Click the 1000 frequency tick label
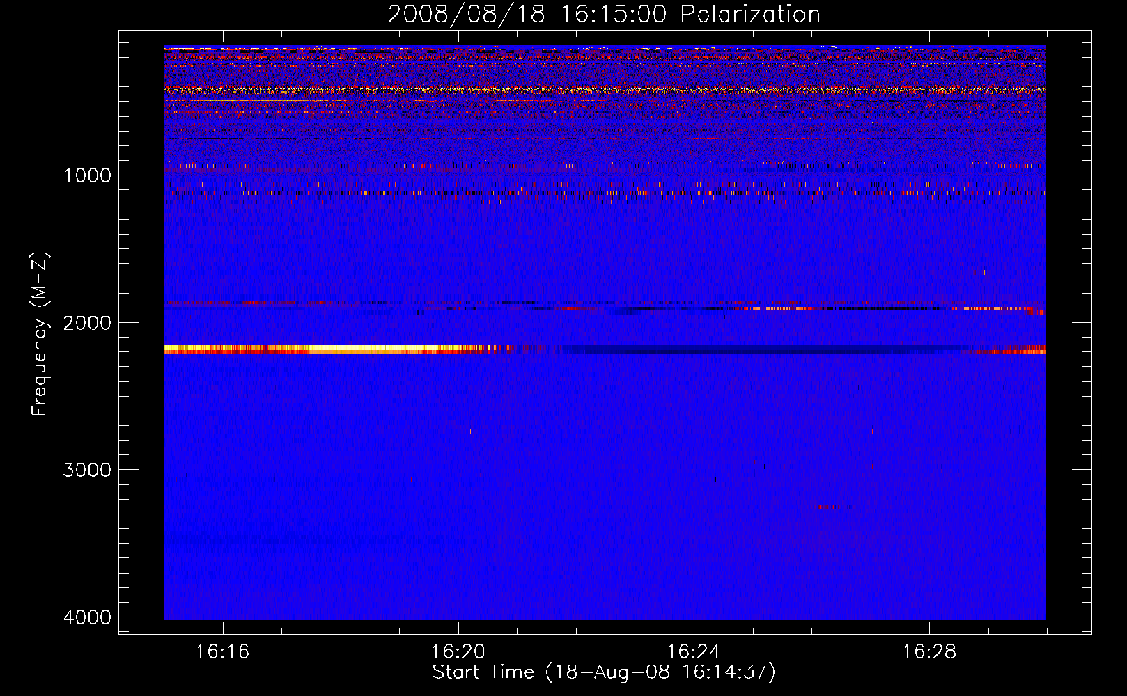Image resolution: width=1127 pixels, height=696 pixels. pos(87,175)
